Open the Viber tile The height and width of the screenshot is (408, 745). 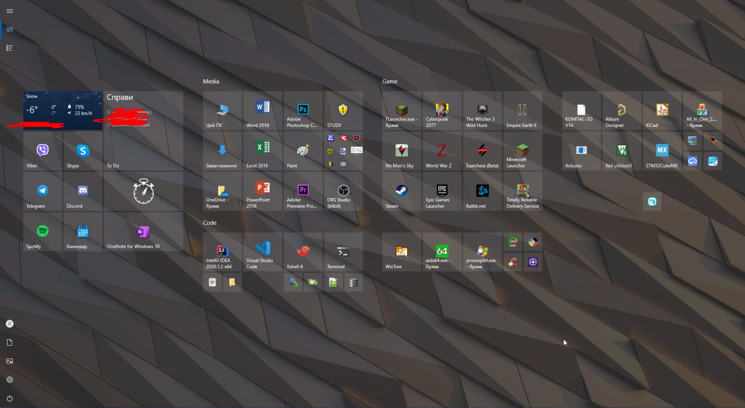[x=42, y=151]
